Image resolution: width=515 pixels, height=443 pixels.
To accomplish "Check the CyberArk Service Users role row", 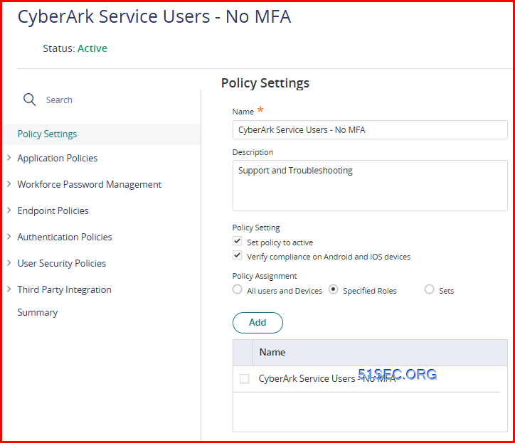I will 244,378.
